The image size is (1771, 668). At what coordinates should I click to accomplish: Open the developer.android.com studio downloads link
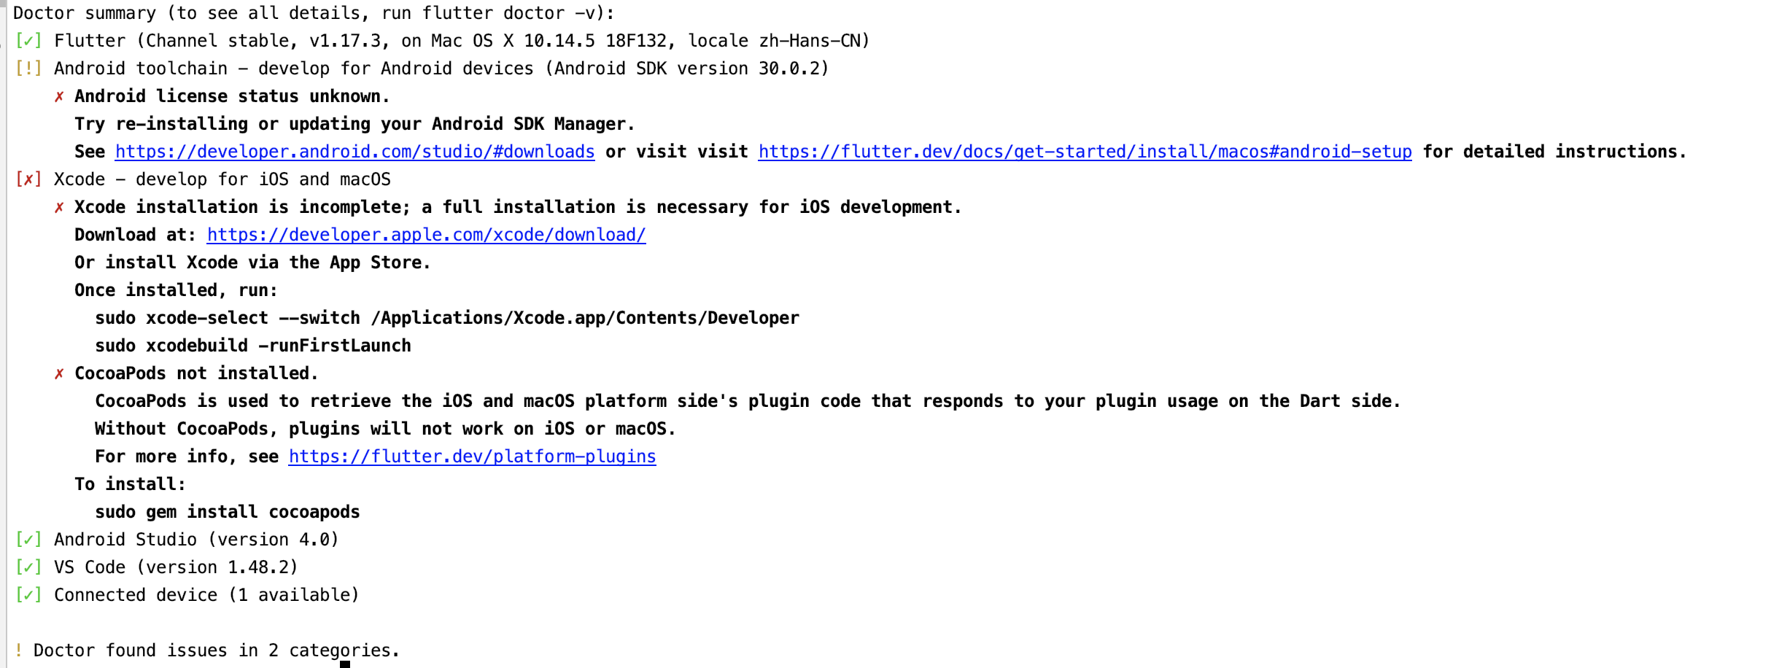pyautogui.click(x=354, y=152)
